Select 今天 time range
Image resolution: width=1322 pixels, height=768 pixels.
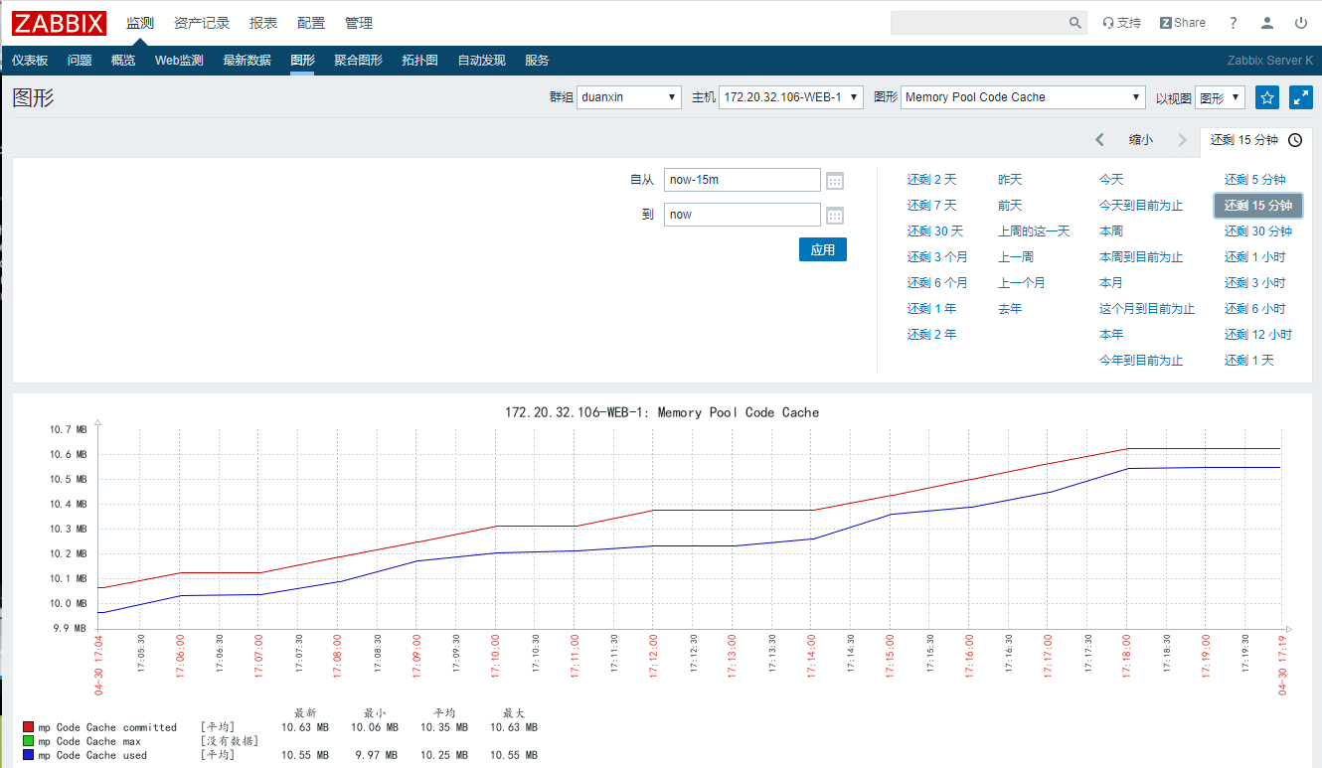pyautogui.click(x=1111, y=180)
